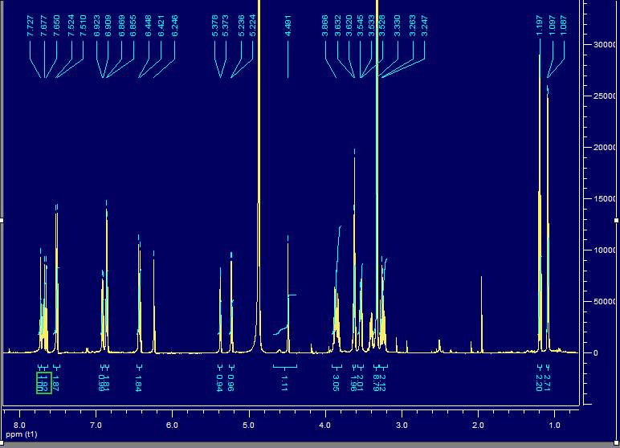Select the 0.94 integral value
620x448 pixels.
click(x=219, y=383)
